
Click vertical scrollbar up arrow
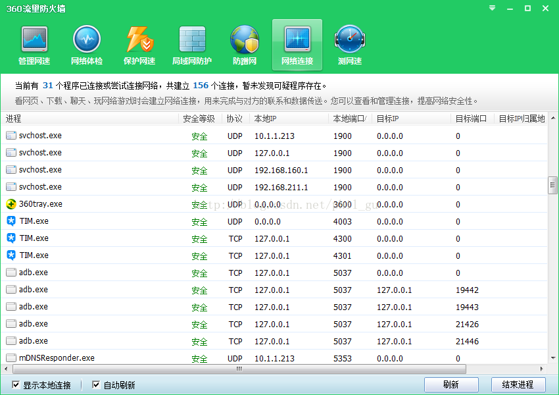(553, 118)
